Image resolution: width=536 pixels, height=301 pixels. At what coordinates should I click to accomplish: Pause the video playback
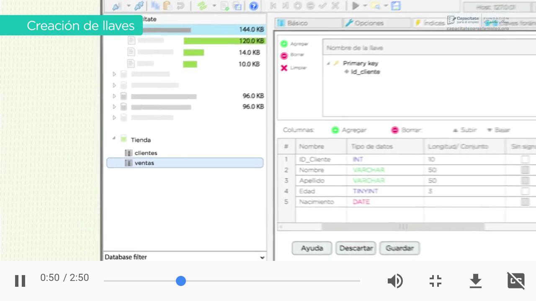pos(20,281)
